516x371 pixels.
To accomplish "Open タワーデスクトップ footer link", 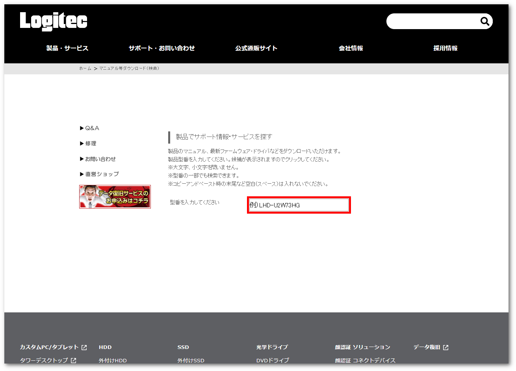I will point(44,360).
